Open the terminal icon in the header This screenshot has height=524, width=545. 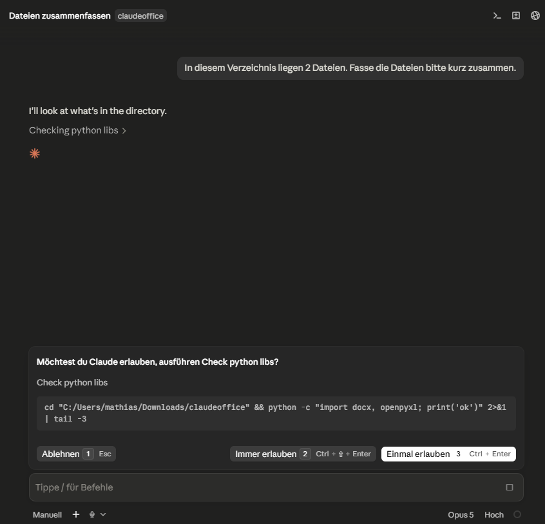(x=497, y=15)
